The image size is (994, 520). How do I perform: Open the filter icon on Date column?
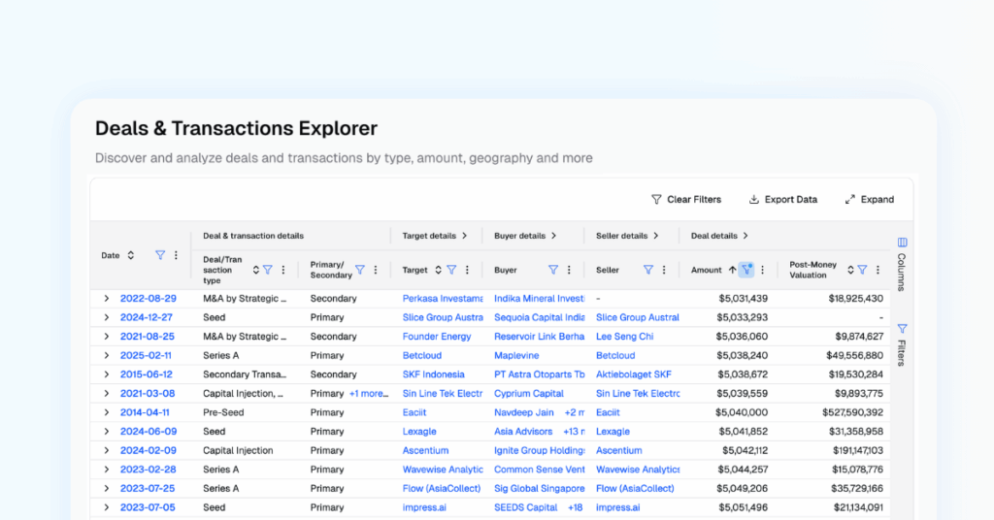(160, 255)
